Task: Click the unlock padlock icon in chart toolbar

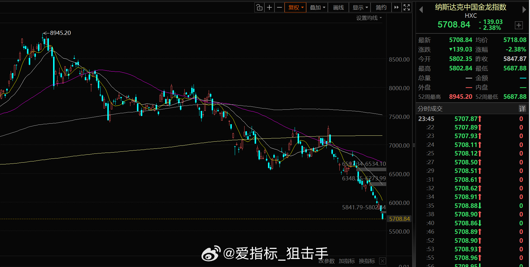Action: click(x=259, y=7)
